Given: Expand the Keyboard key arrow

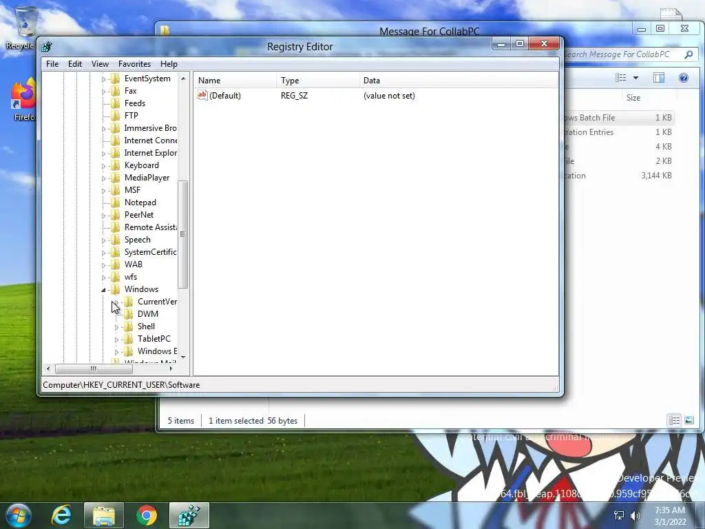Looking at the screenshot, I should pyautogui.click(x=103, y=166).
